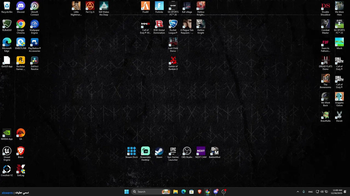Open the EMEETLINK desktop shortcut
This screenshot has width=350, height=196.
point(21,44)
